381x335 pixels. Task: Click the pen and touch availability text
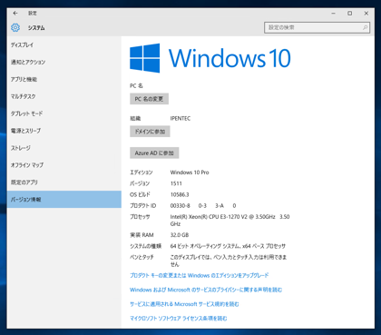click(x=229, y=261)
